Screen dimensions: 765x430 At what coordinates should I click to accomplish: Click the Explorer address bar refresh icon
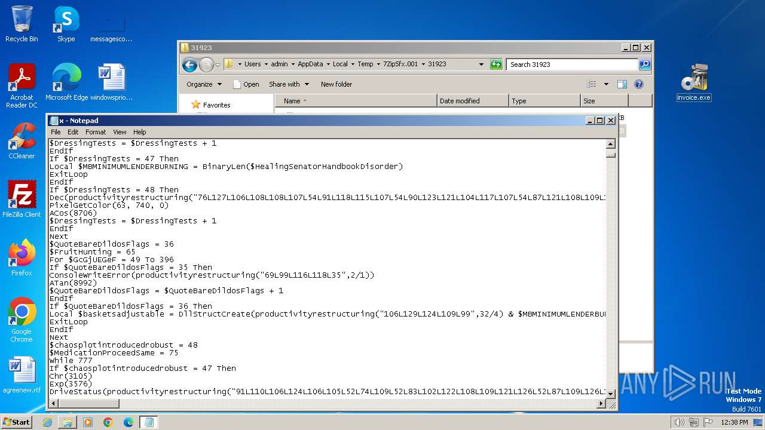[x=496, y=64]
